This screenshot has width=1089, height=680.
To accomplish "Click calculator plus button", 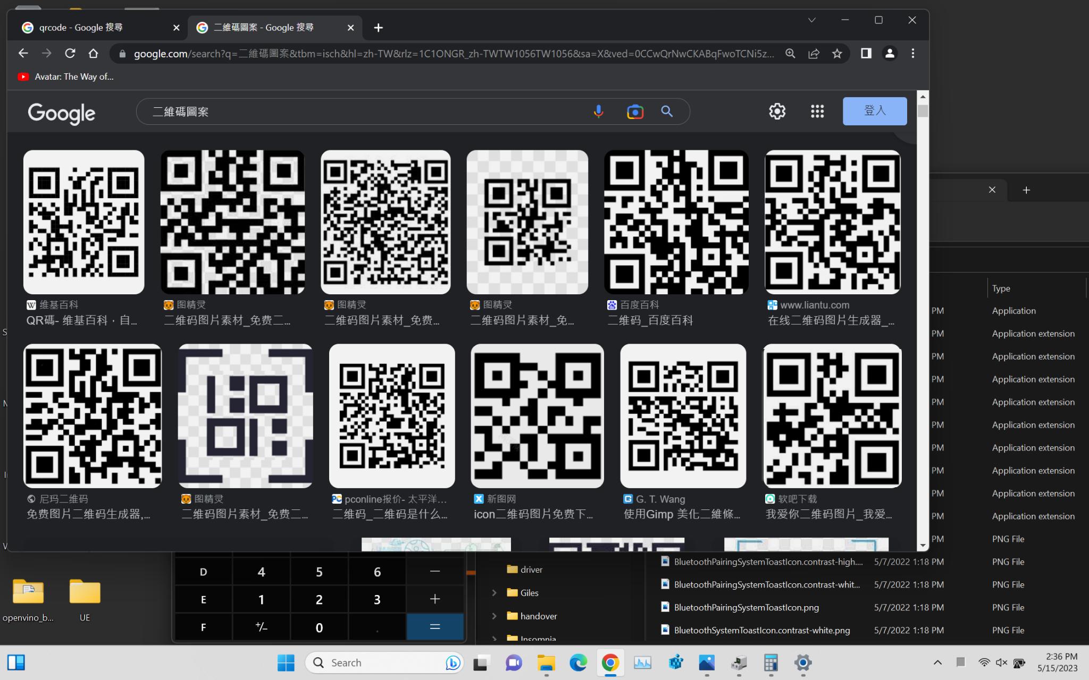I will pyautogui.click(x=435, y=599).
